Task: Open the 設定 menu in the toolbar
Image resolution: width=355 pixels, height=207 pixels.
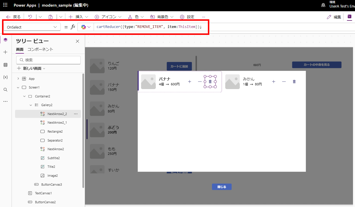Action: tap(187, 17)
